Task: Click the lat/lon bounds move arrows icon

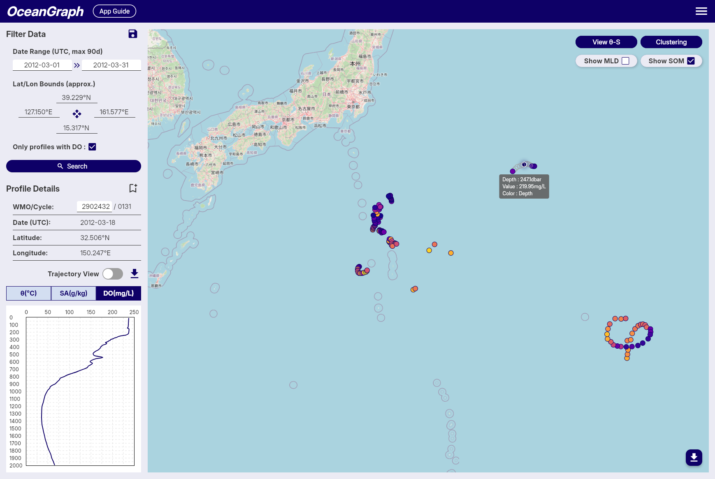Action: pyautogui.click(x=77, y=113)
